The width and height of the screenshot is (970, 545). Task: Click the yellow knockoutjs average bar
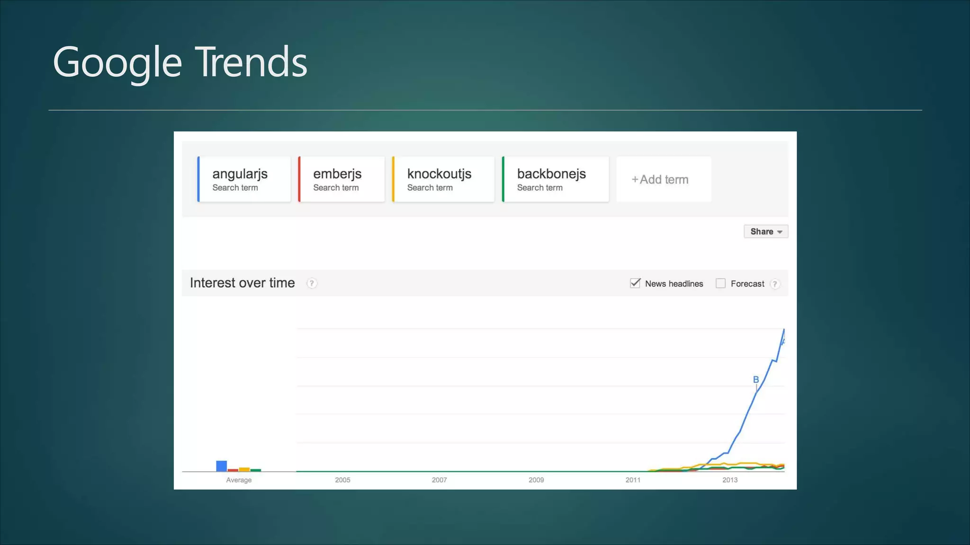[244, 469]
